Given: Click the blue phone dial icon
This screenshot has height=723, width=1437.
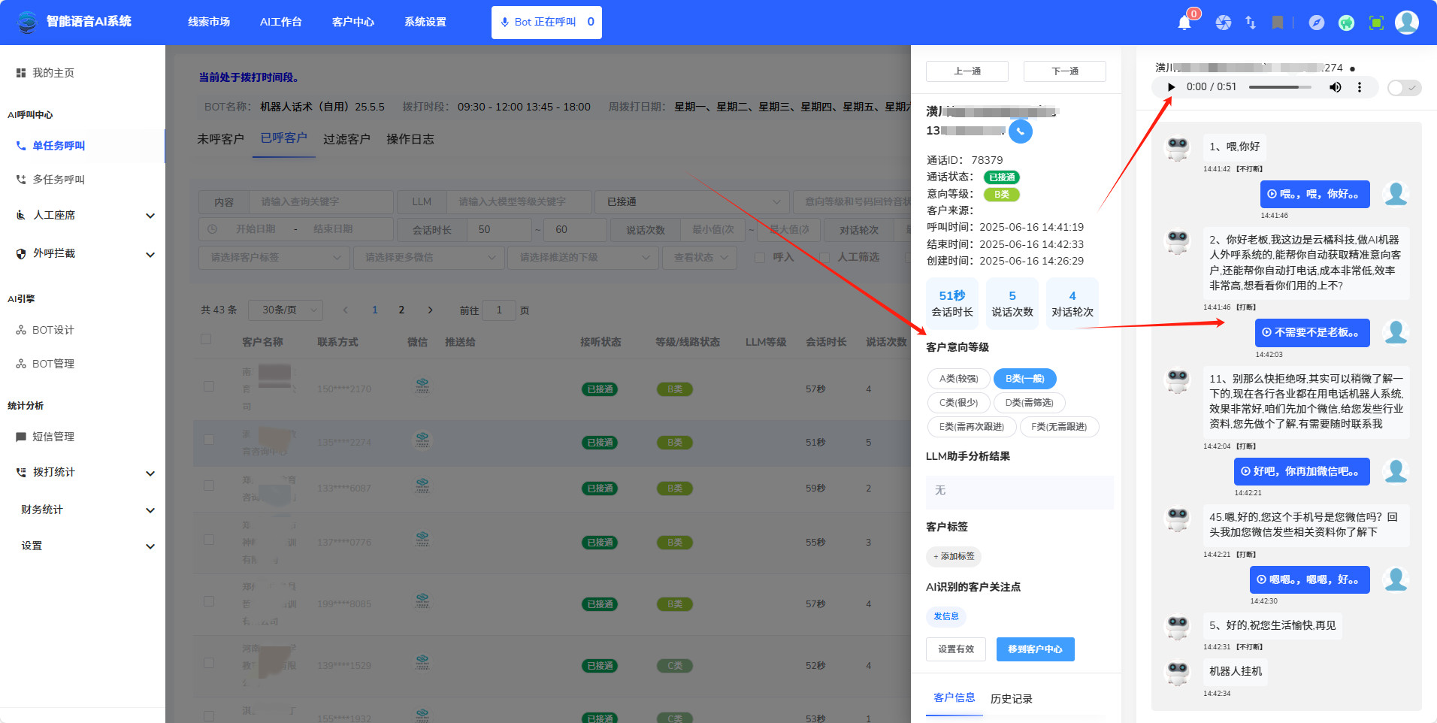Looking at the screenshot, I should 1020,132.
